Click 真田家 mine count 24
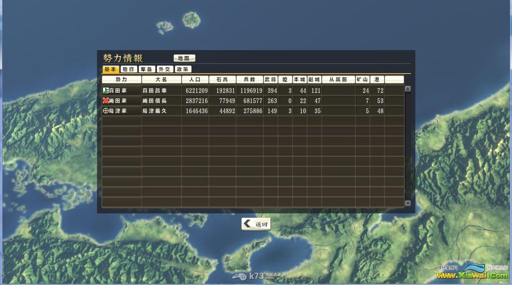This screenshot has height=285, width=512. click(366, 91)
